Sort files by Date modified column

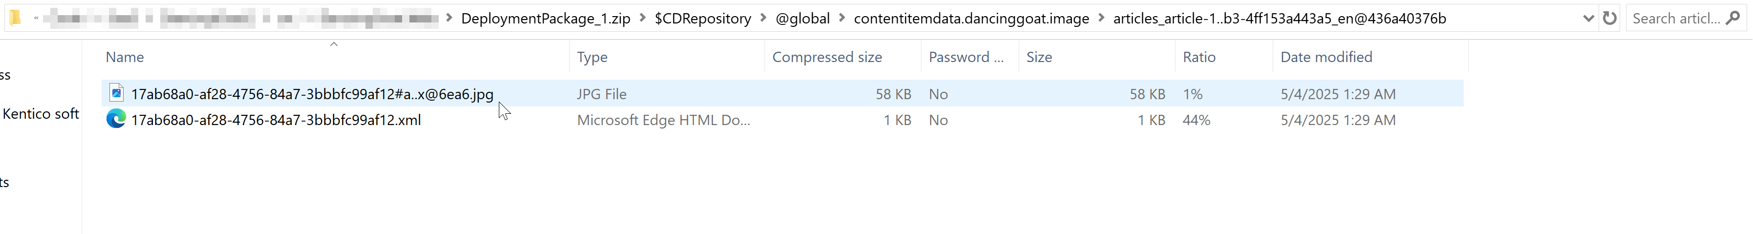1325,57
